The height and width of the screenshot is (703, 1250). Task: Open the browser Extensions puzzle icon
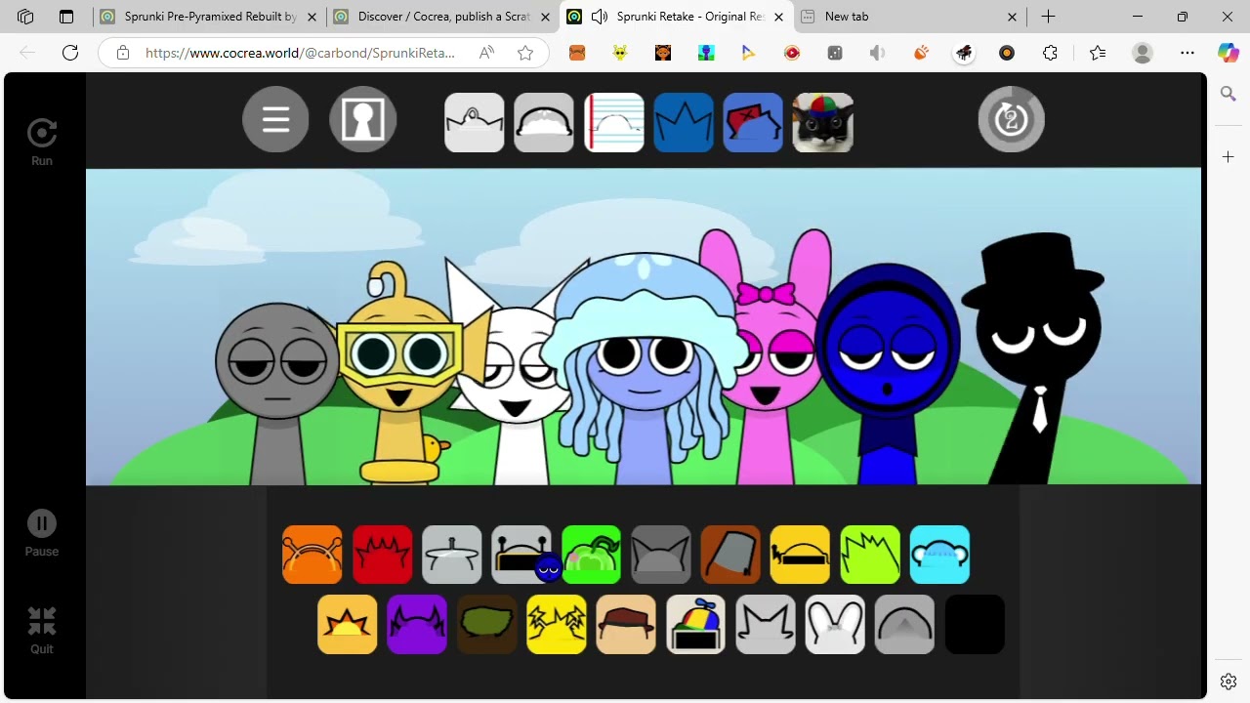click(x=1050, y=53)
